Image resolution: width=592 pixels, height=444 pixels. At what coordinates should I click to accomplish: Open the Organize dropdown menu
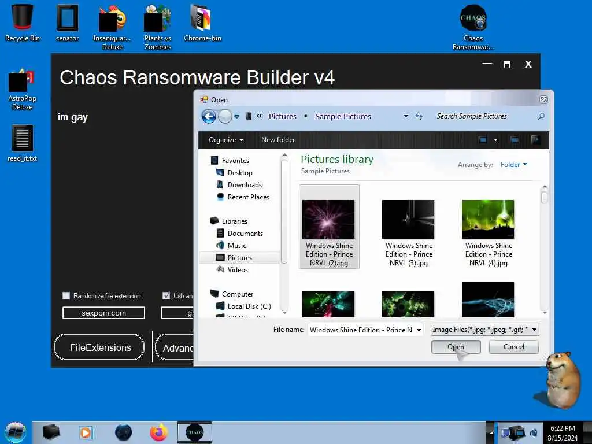(x=226, y=140)
